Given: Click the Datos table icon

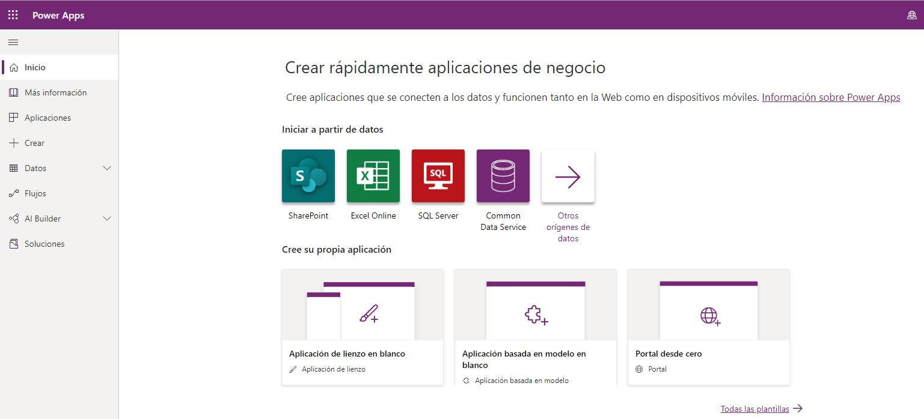Looking at the screenshot, I should coord(14,168).
